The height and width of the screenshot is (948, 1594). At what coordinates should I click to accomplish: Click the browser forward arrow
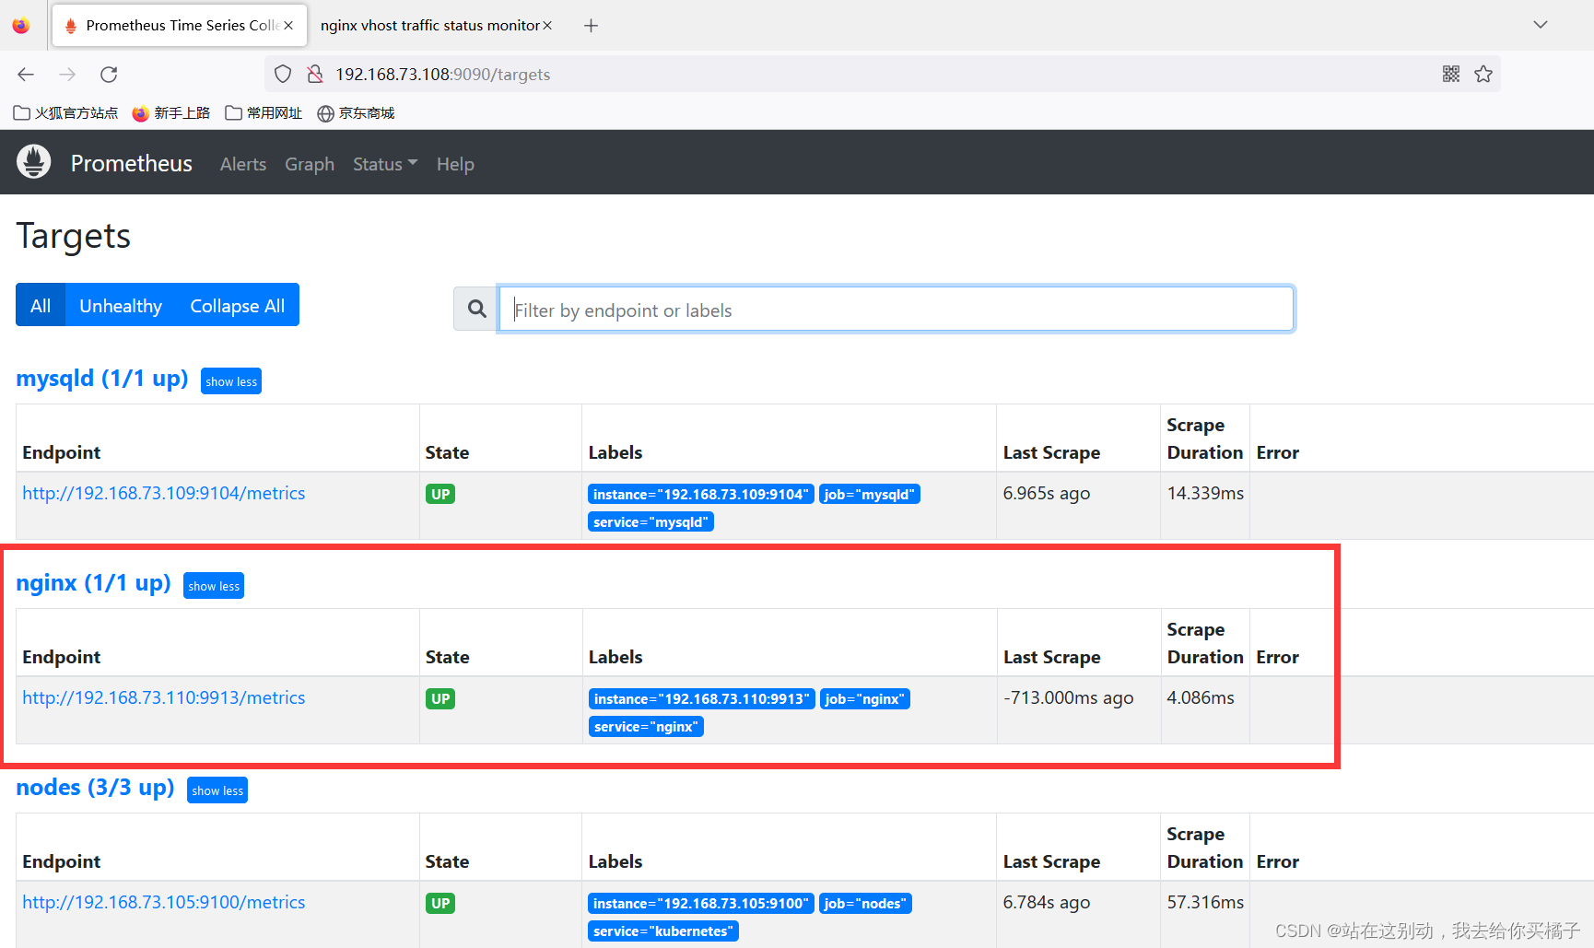click(x=67, y=75)
